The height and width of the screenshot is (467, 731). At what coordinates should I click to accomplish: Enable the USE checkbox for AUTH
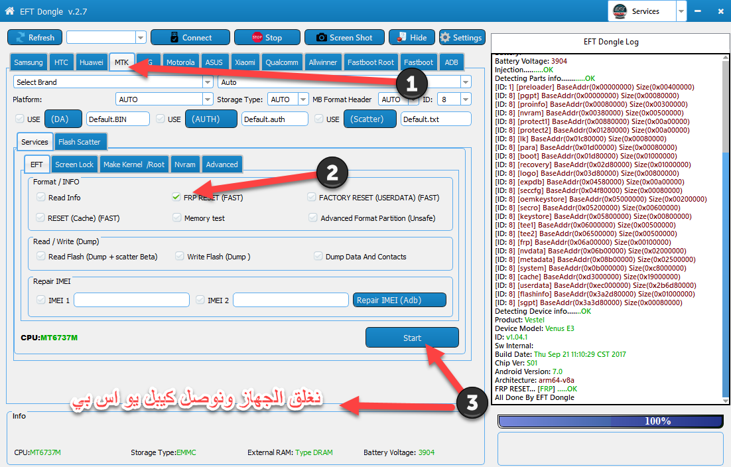click(x=161, y=119)
